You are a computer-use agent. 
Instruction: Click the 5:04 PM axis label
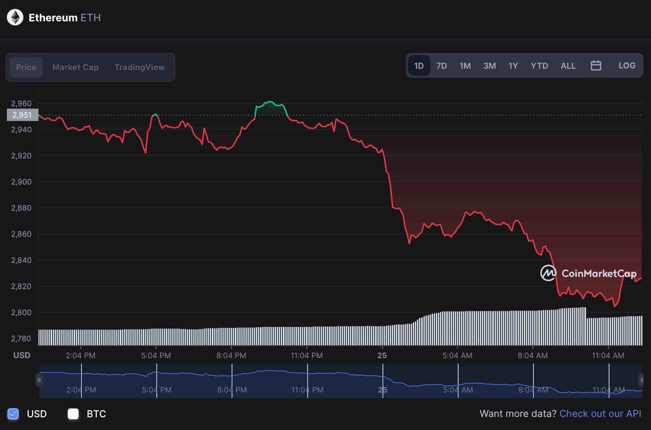pos(156,355)
